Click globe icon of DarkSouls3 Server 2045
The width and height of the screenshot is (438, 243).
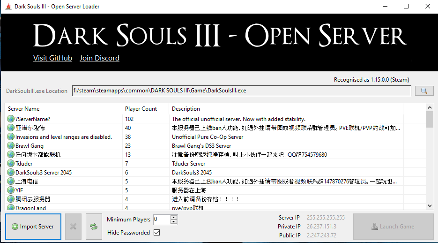[x=11, y=173]
